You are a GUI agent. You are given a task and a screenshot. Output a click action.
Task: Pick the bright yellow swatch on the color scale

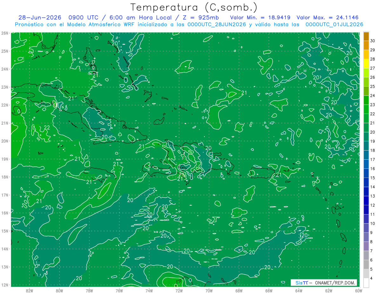(x=366, y=64)
